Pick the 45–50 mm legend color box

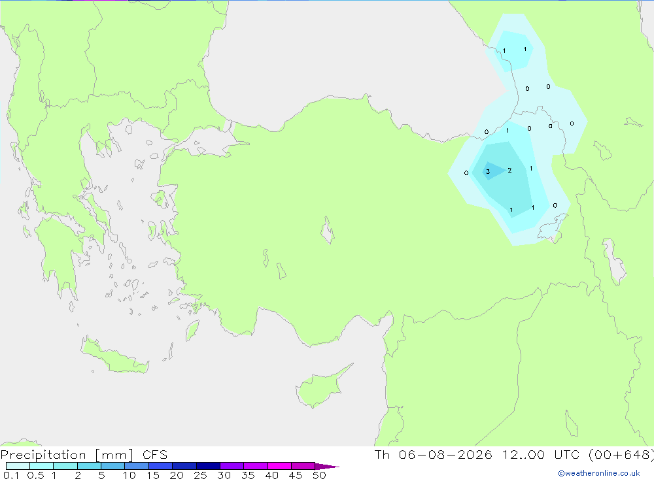pyautogui.click(x=303, y=466)
